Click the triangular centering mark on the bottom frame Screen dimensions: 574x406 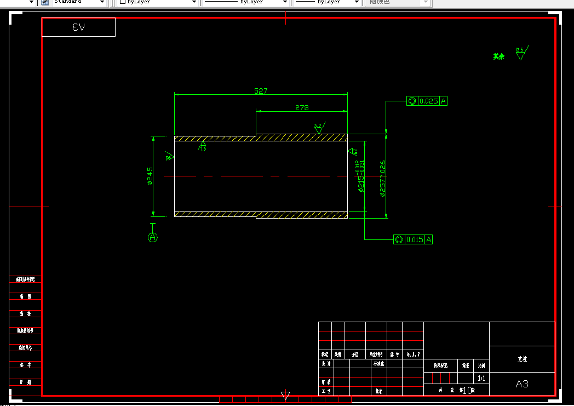(x=285, y=396)
